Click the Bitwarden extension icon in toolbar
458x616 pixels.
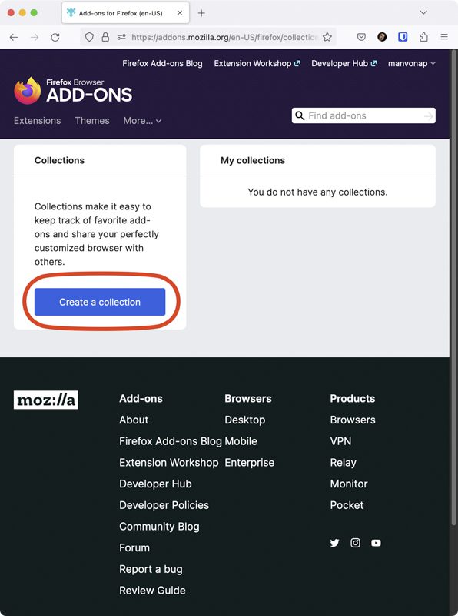pos(403,37)
